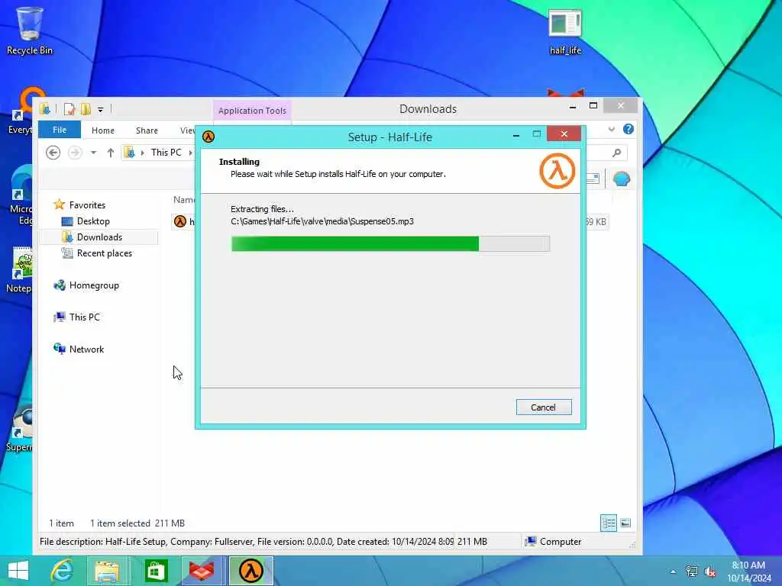This screenshot has width=782, height=586.
Task: Open Recycle Bin desktop icon
Action: (x=30, y=31)
